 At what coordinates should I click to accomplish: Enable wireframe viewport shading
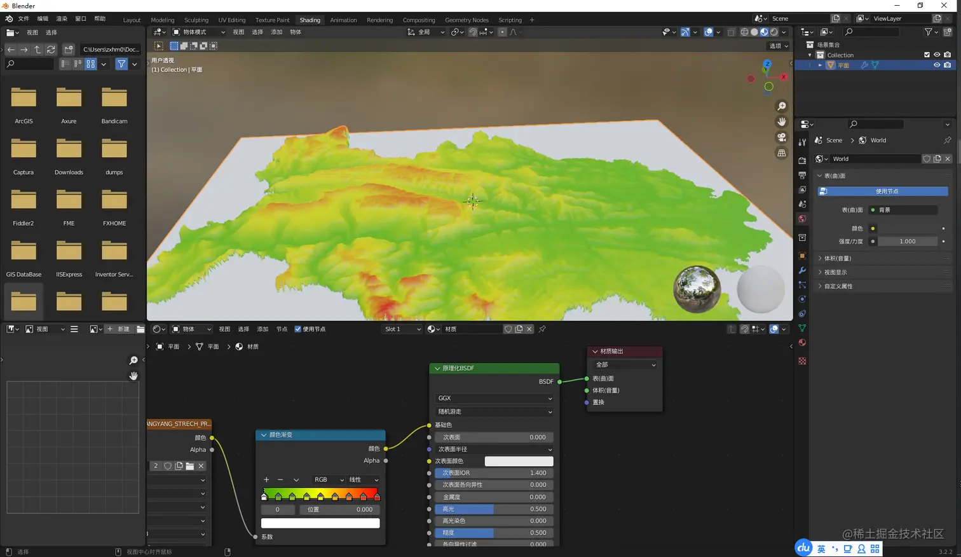click(x=744, y=32)
